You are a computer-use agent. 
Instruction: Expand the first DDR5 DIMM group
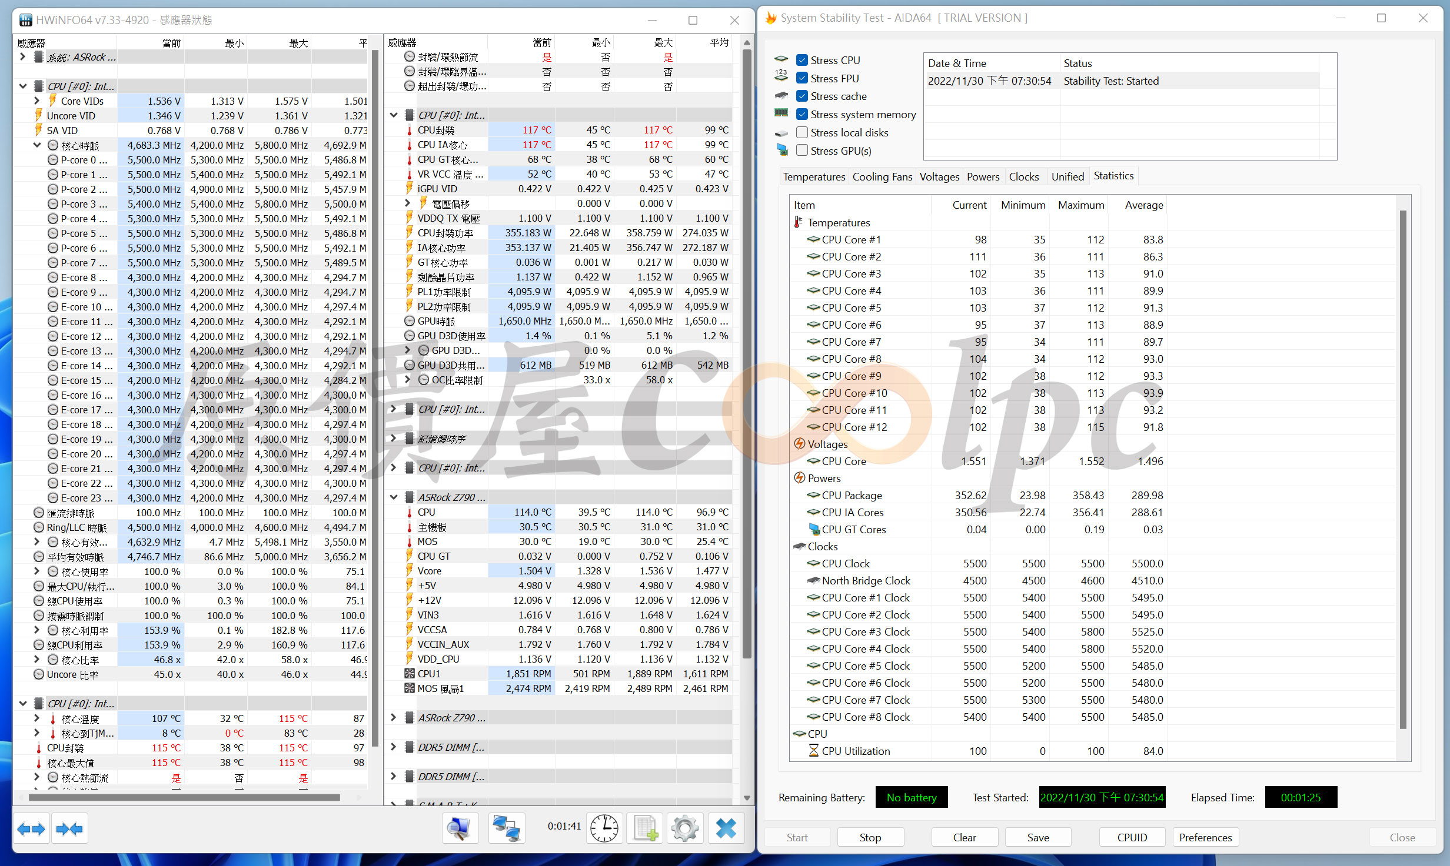coord(394,747)
